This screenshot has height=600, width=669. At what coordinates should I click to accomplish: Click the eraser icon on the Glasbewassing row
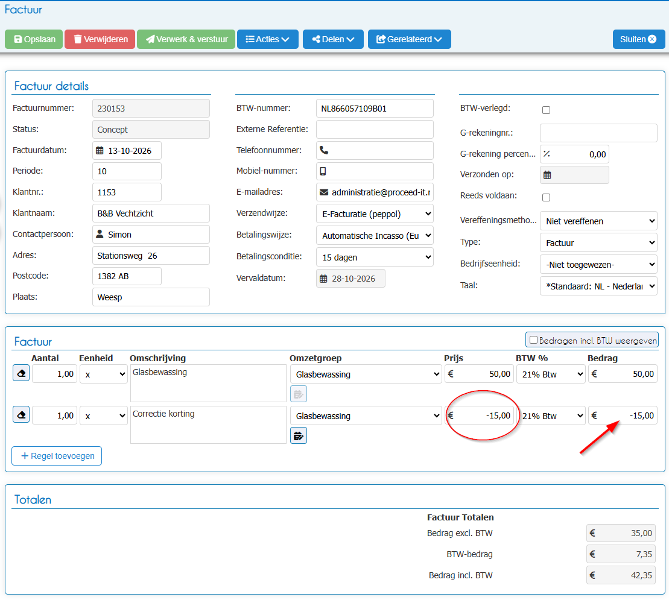coord(21,373)
